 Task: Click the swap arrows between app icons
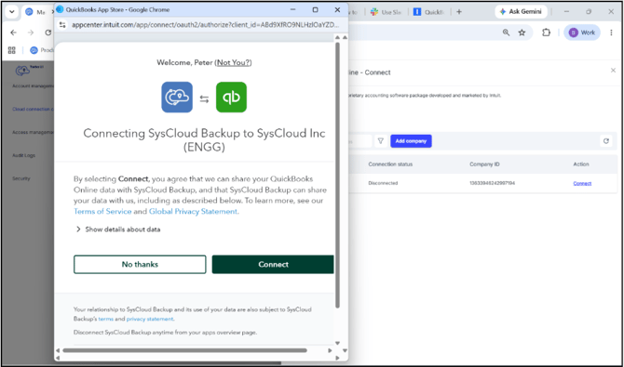click(204, 99)
